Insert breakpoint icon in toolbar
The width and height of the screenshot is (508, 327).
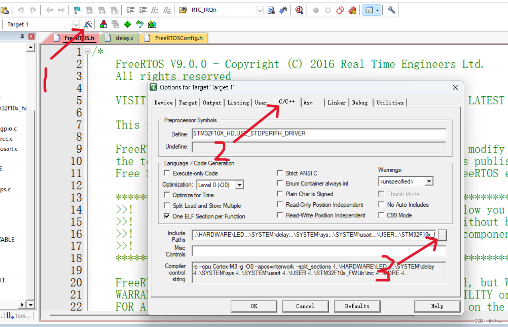316,10
